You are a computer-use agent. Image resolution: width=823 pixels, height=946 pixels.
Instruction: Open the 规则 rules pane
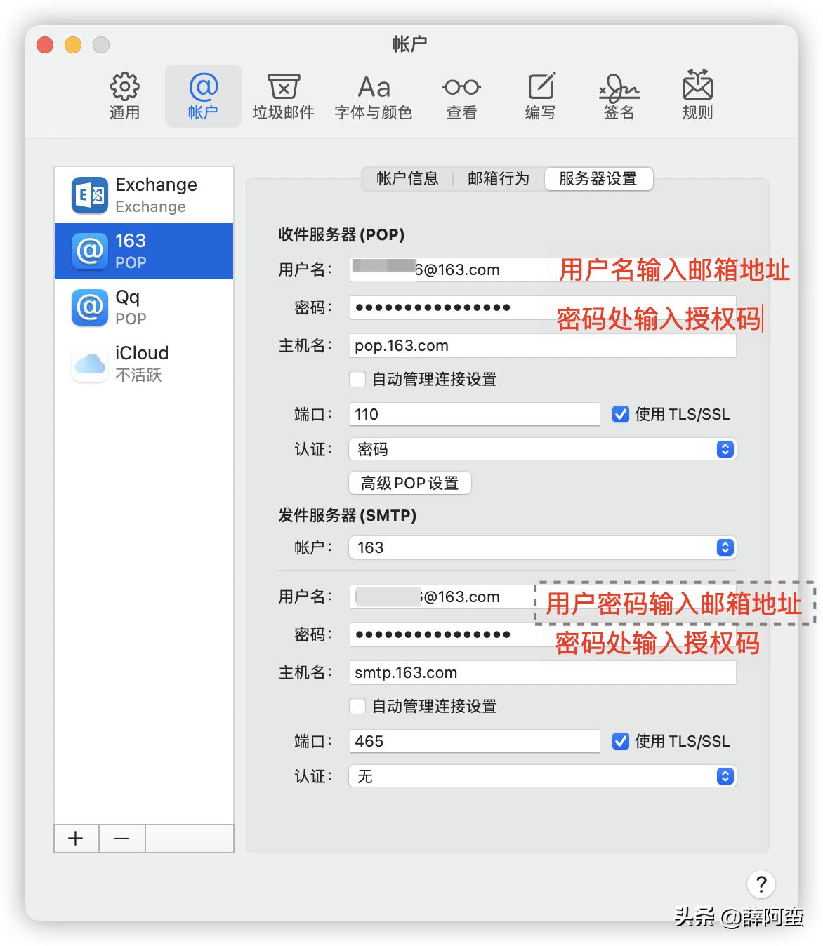coord(696,95)
